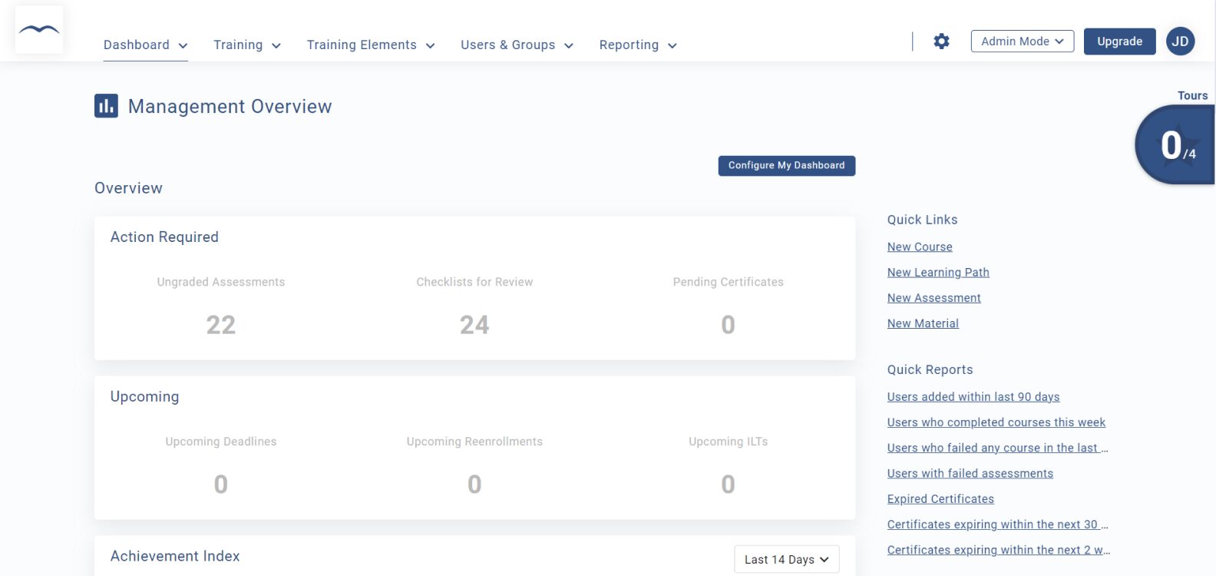The height and width of the screenshot is (576, 1216).
Task: Open the Tours progress star badge
Action: click(x=1173, y=145)
